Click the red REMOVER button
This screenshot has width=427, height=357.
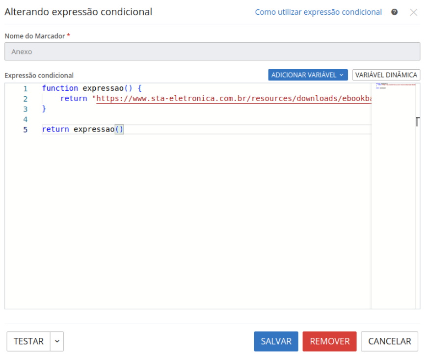click(329, 341)
